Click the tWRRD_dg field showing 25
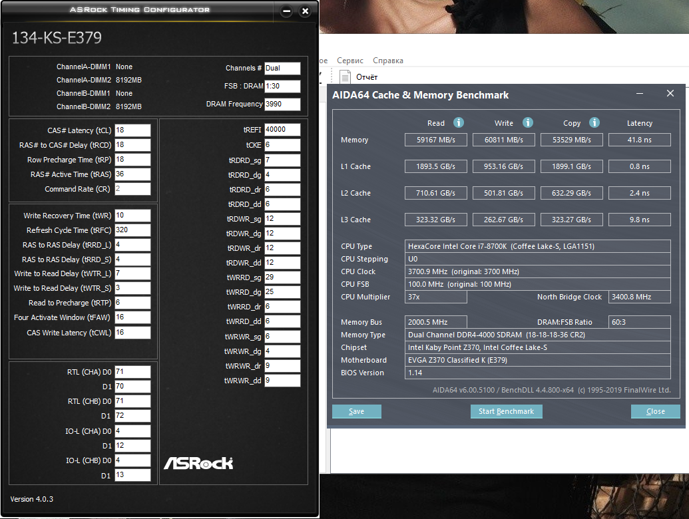The image size is (689, 519). 282,292
